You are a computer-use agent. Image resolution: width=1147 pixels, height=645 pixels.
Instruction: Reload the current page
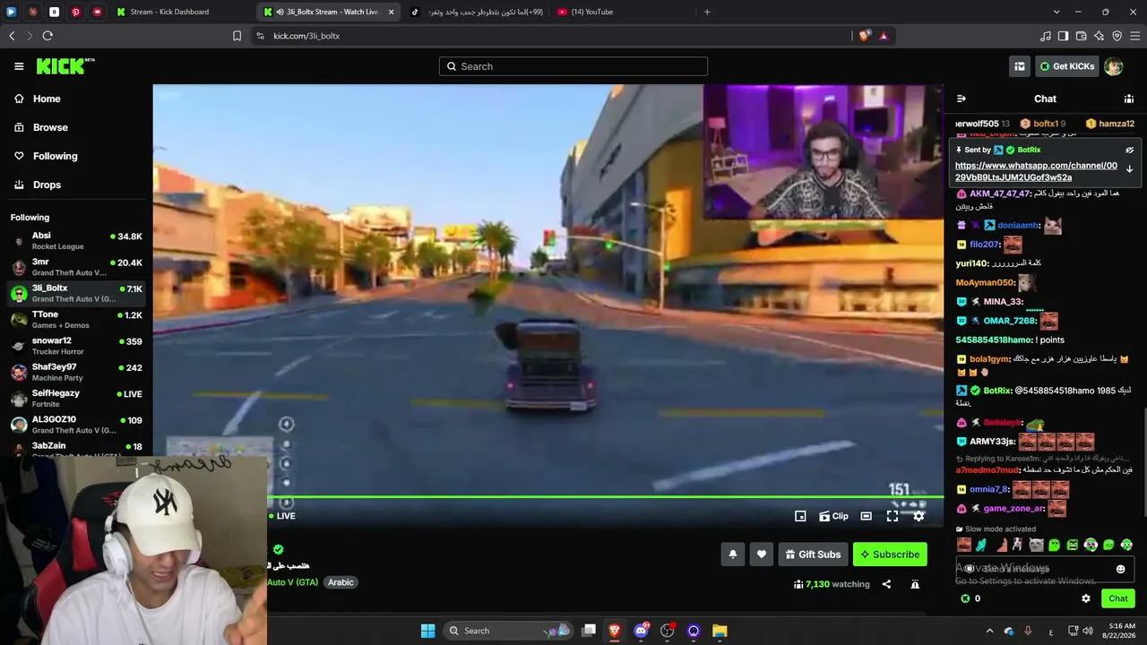(x=47, y=36)
